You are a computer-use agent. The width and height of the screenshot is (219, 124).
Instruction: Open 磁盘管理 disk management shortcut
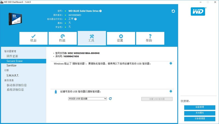coord(200,107)
